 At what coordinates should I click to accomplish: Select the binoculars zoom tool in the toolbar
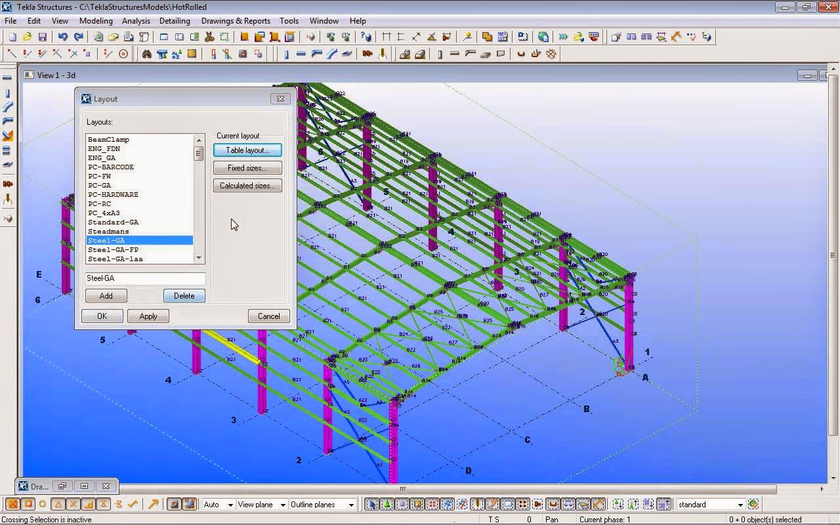click(x=148, y=53)
